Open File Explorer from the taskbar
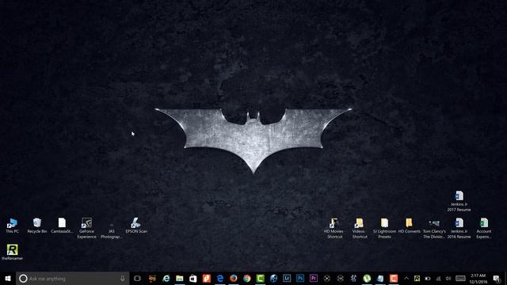Viewport: 507px width, 285px height. click(180, 278)
